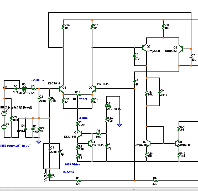Click the R13 1k offset resistor symbol

click(x=78, y=95)
